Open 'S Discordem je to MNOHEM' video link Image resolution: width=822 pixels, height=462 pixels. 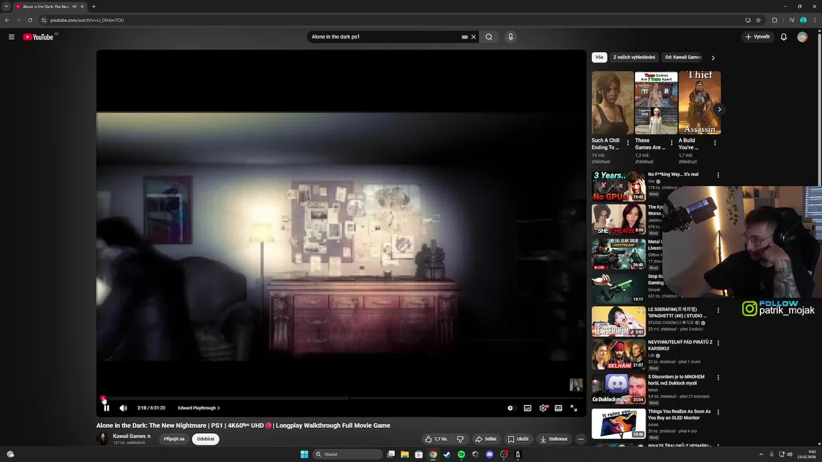pos(676,380)
